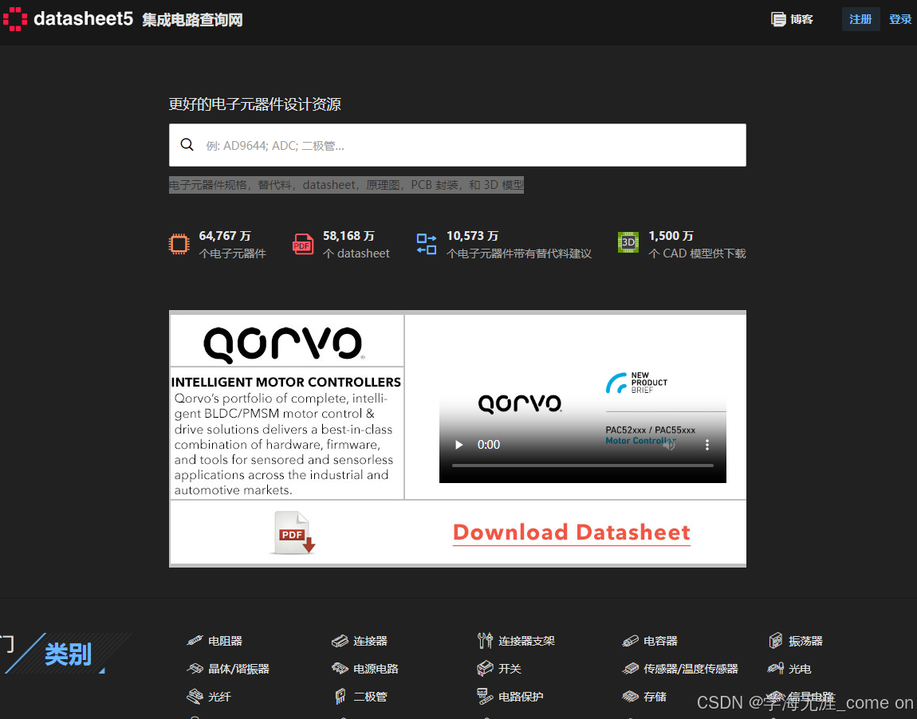Open the 开关 category link
The height and width of the screenshot is (719, 917).
click(x=510, y=669)
